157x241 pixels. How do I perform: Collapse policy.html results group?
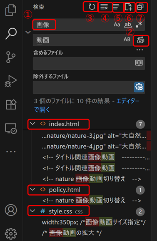(x=32, y=189)
